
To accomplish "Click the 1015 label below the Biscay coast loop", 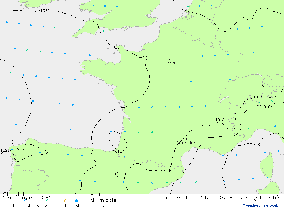I will pos(117,151).
